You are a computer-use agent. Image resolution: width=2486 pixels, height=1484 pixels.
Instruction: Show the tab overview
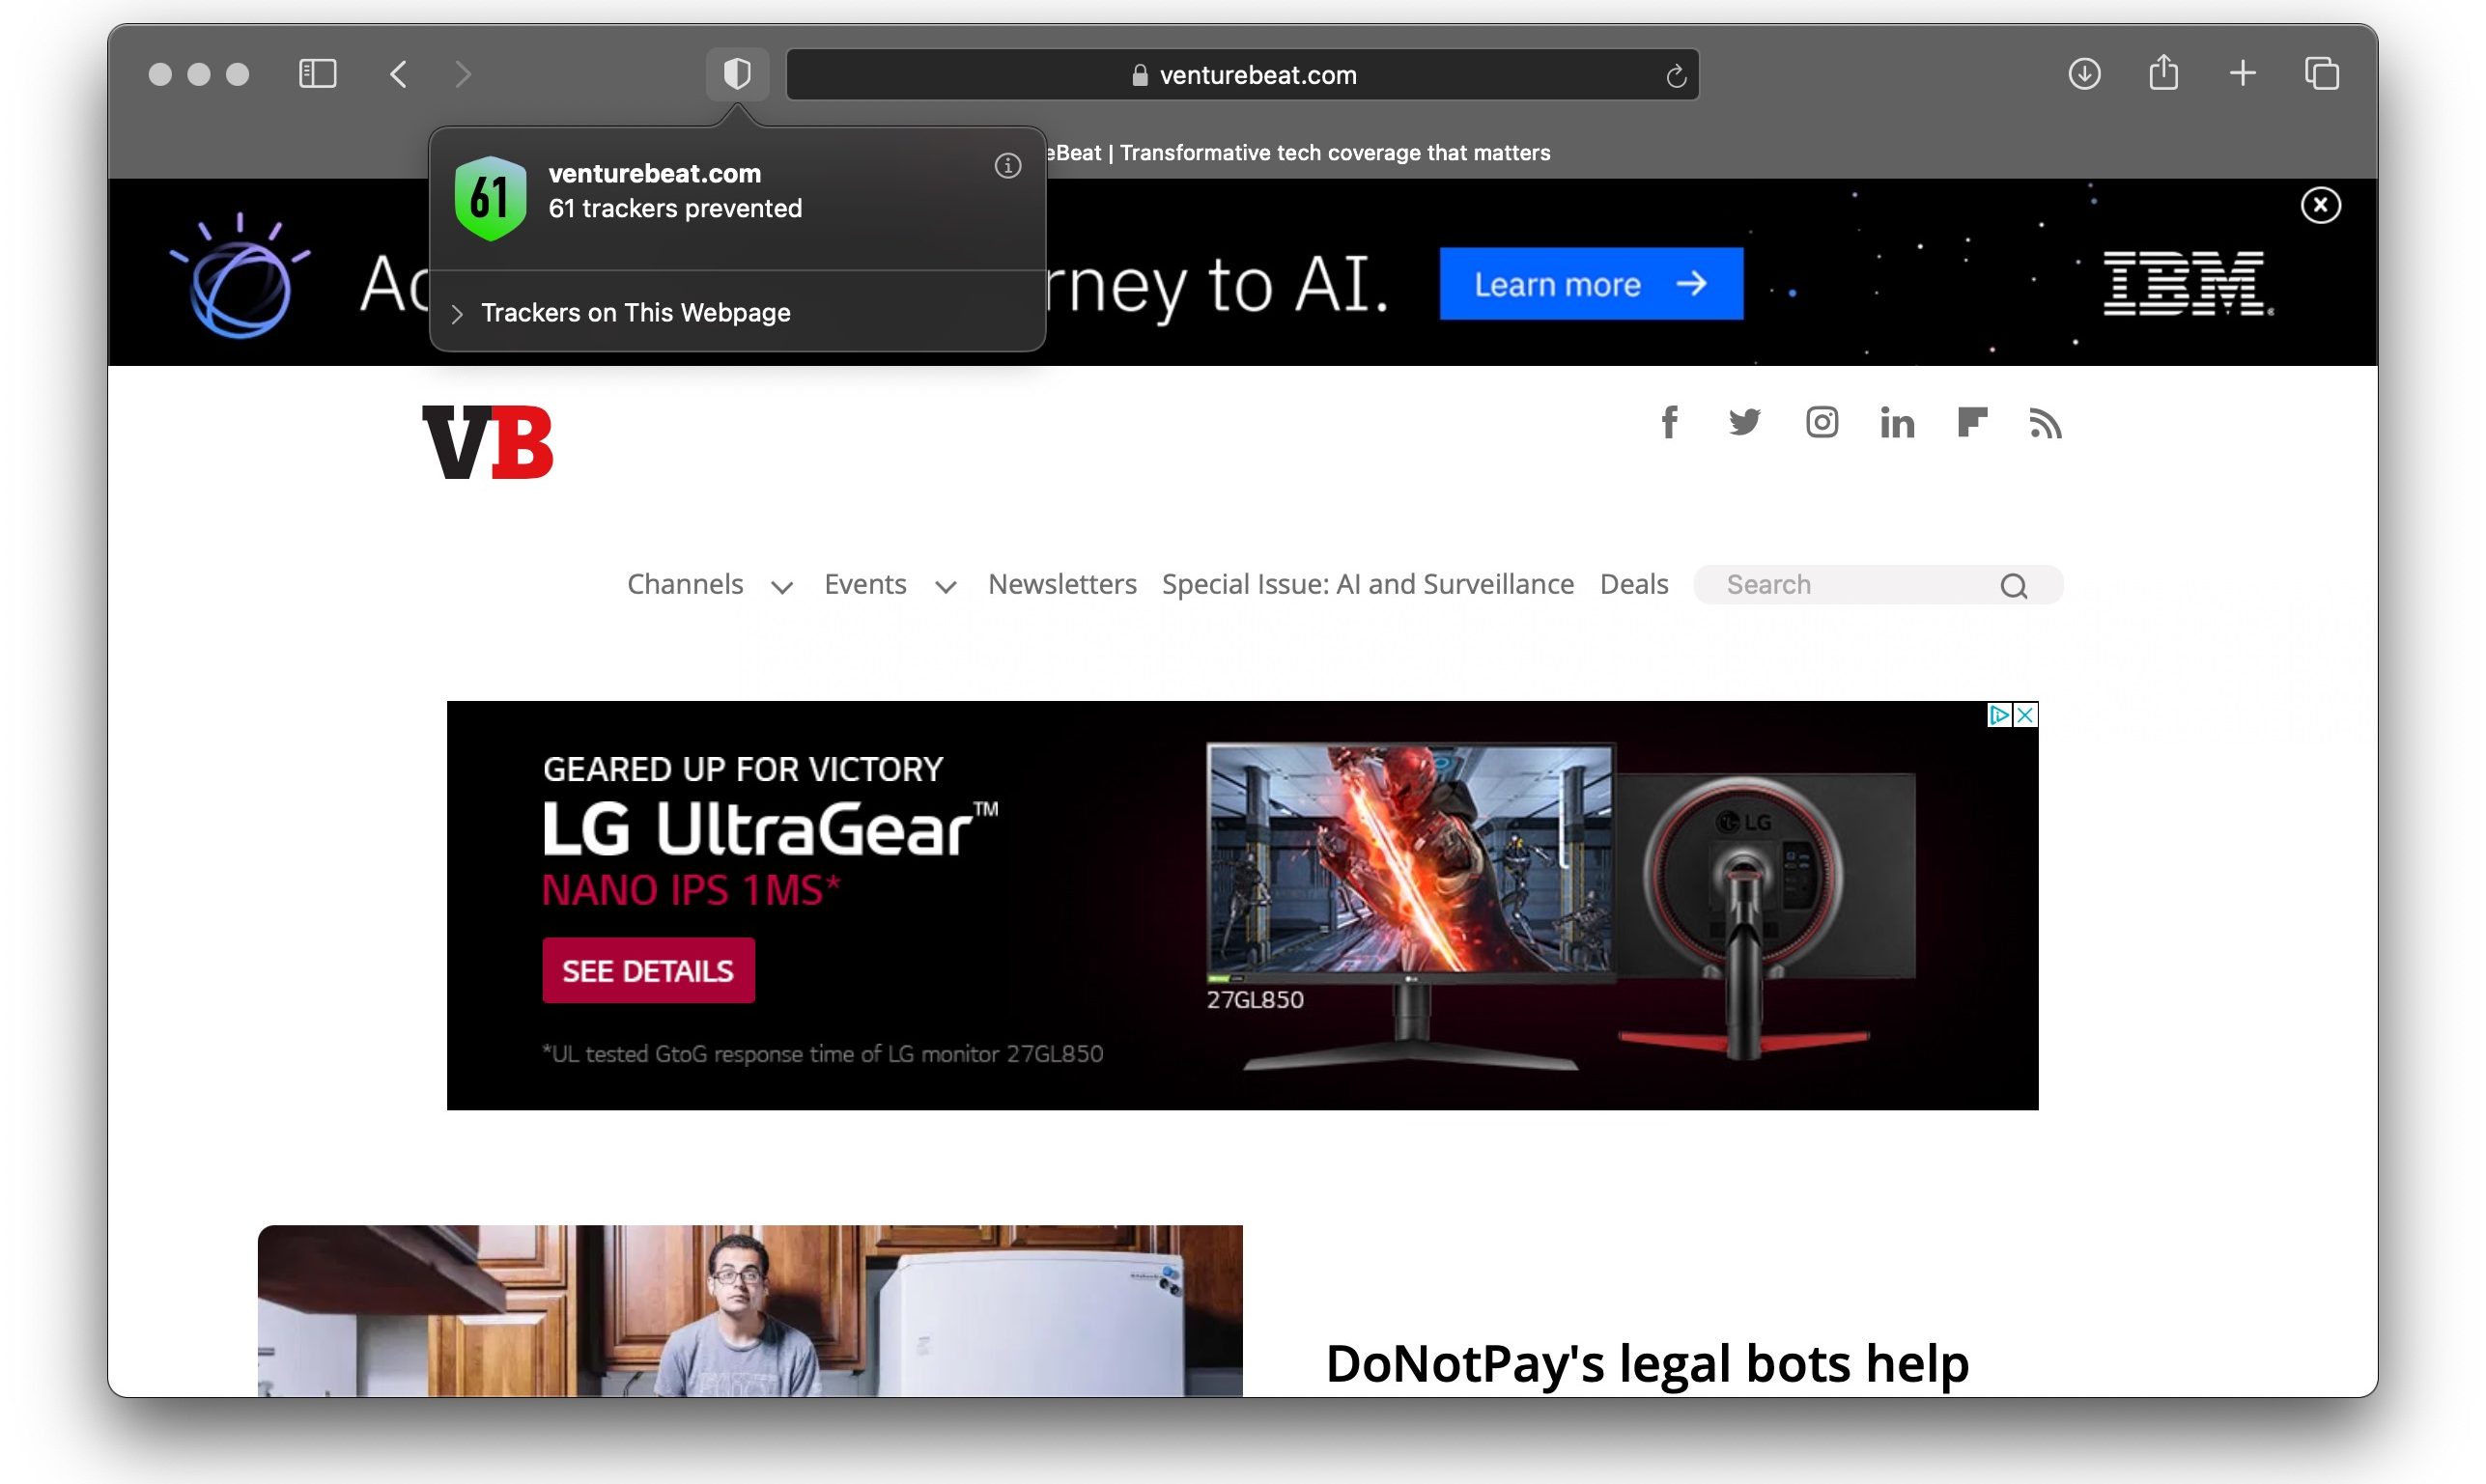(x=2321, y=74)
